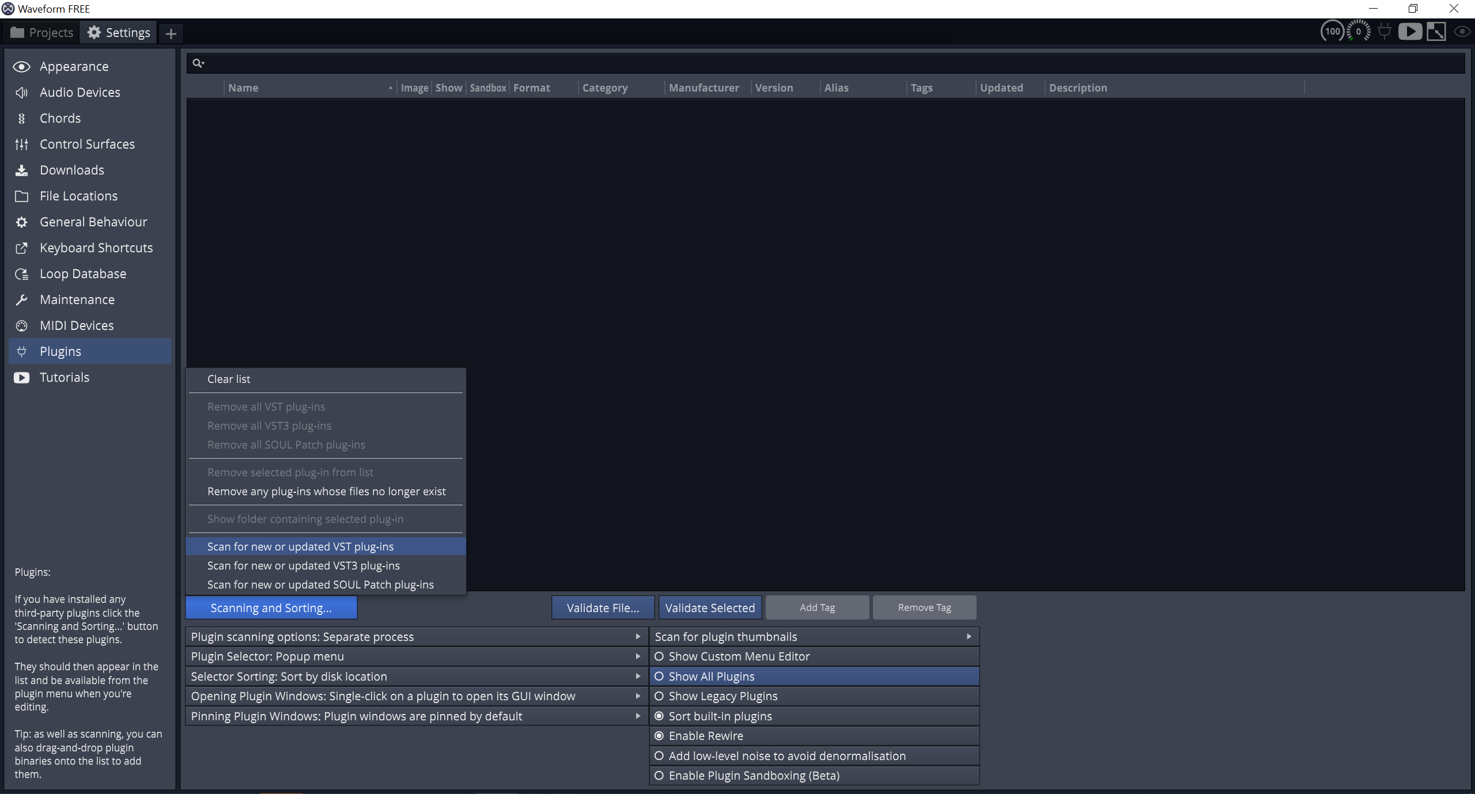
Task: Click the CPU meter showing 100
Action: click(x=1333, y=32)
